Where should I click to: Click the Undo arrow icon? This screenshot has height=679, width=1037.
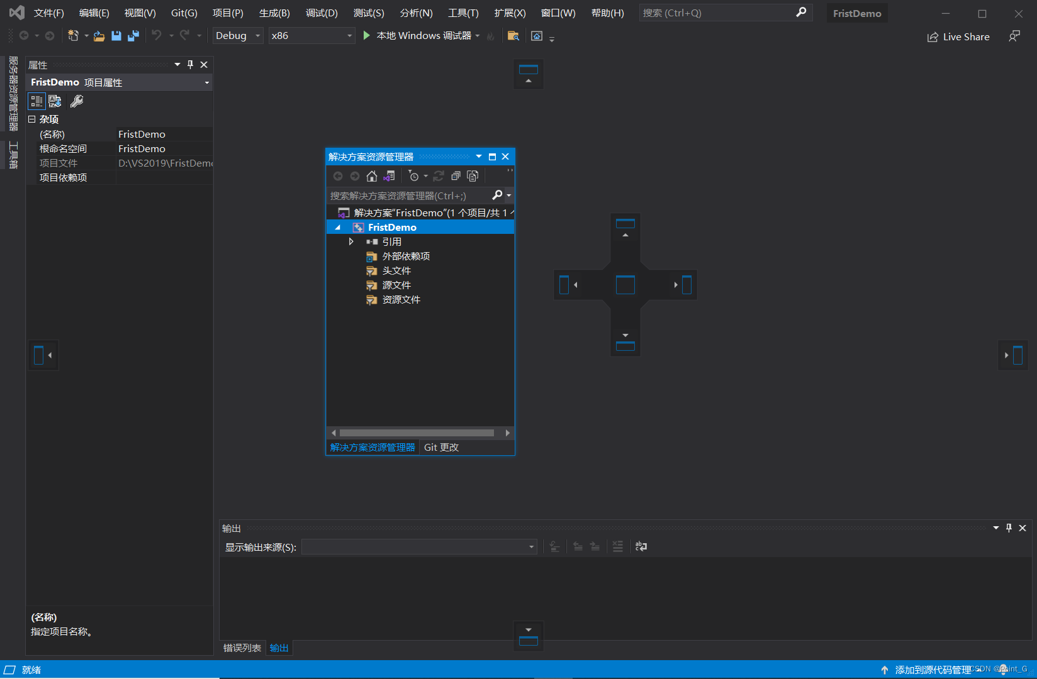point(157,36)
